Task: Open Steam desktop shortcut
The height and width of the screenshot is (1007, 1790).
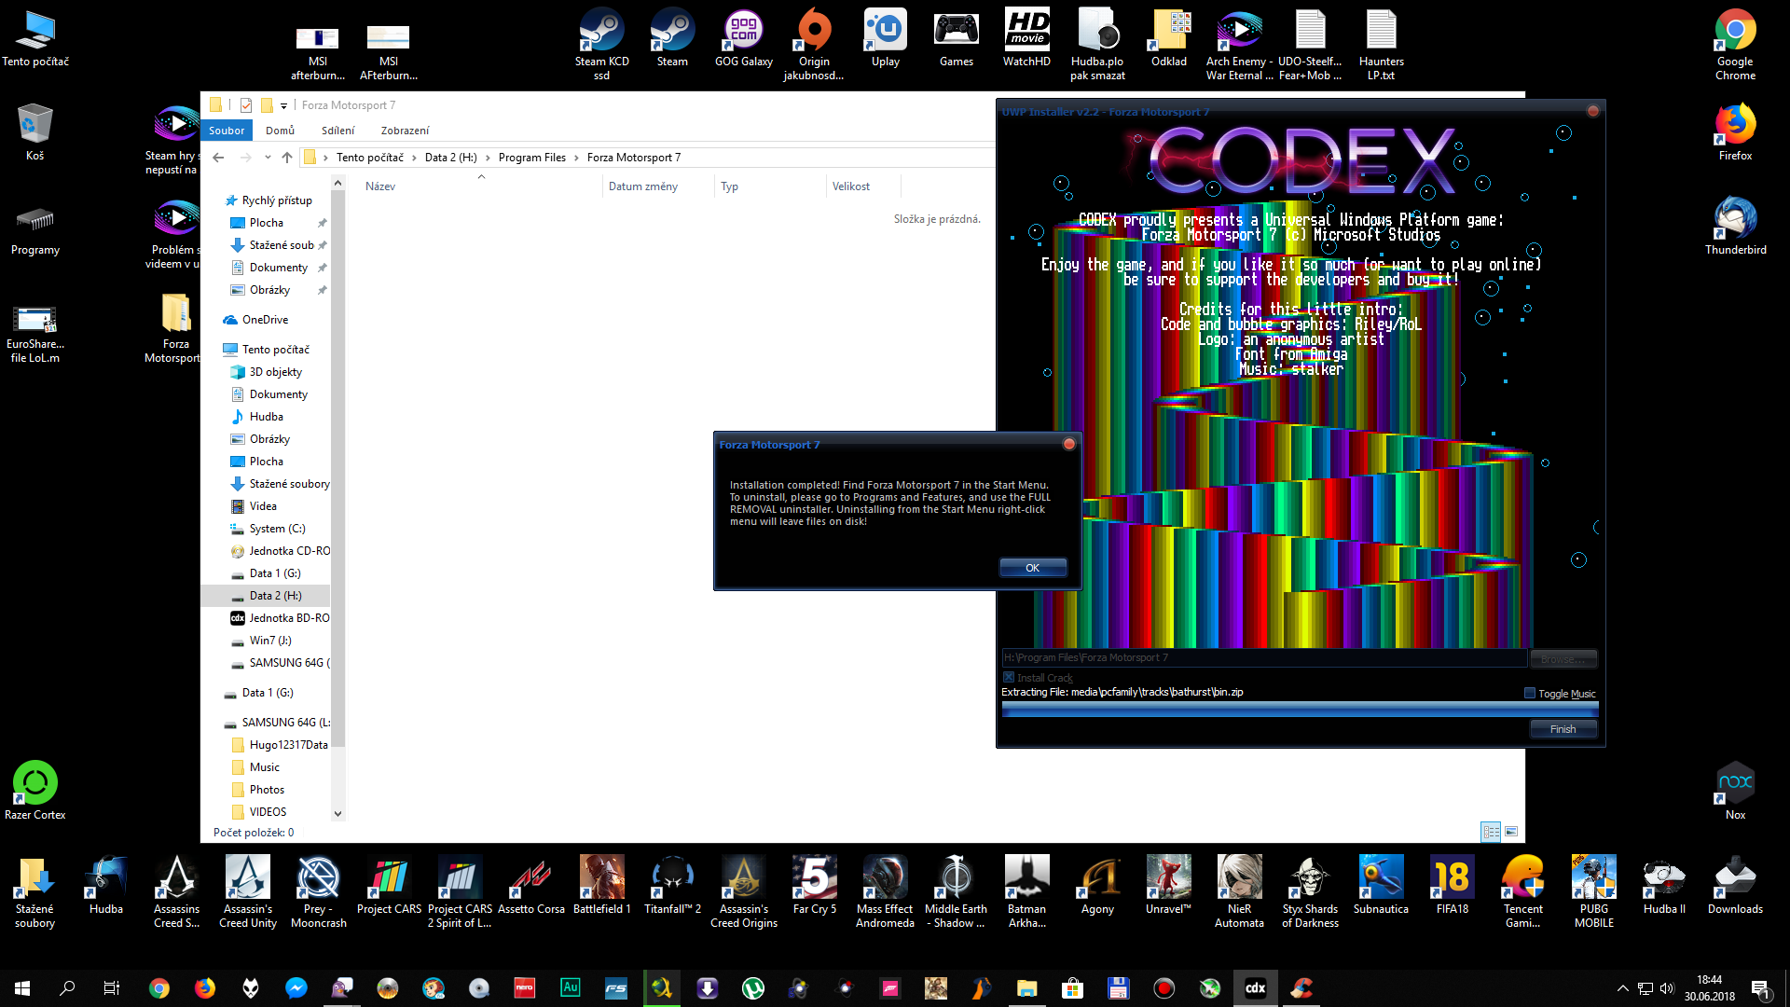Action: [x=672, y=39]
